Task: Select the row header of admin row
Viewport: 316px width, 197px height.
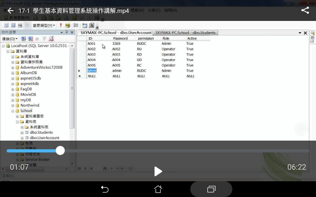Action: click(82, 71)
